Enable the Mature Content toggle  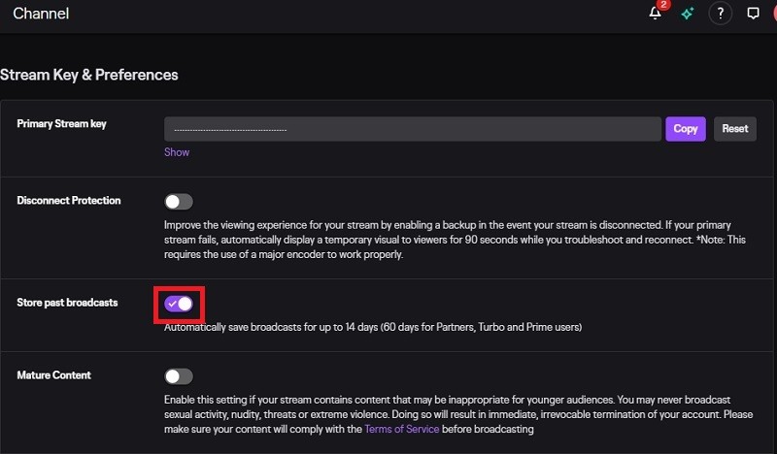click(179, 376)
